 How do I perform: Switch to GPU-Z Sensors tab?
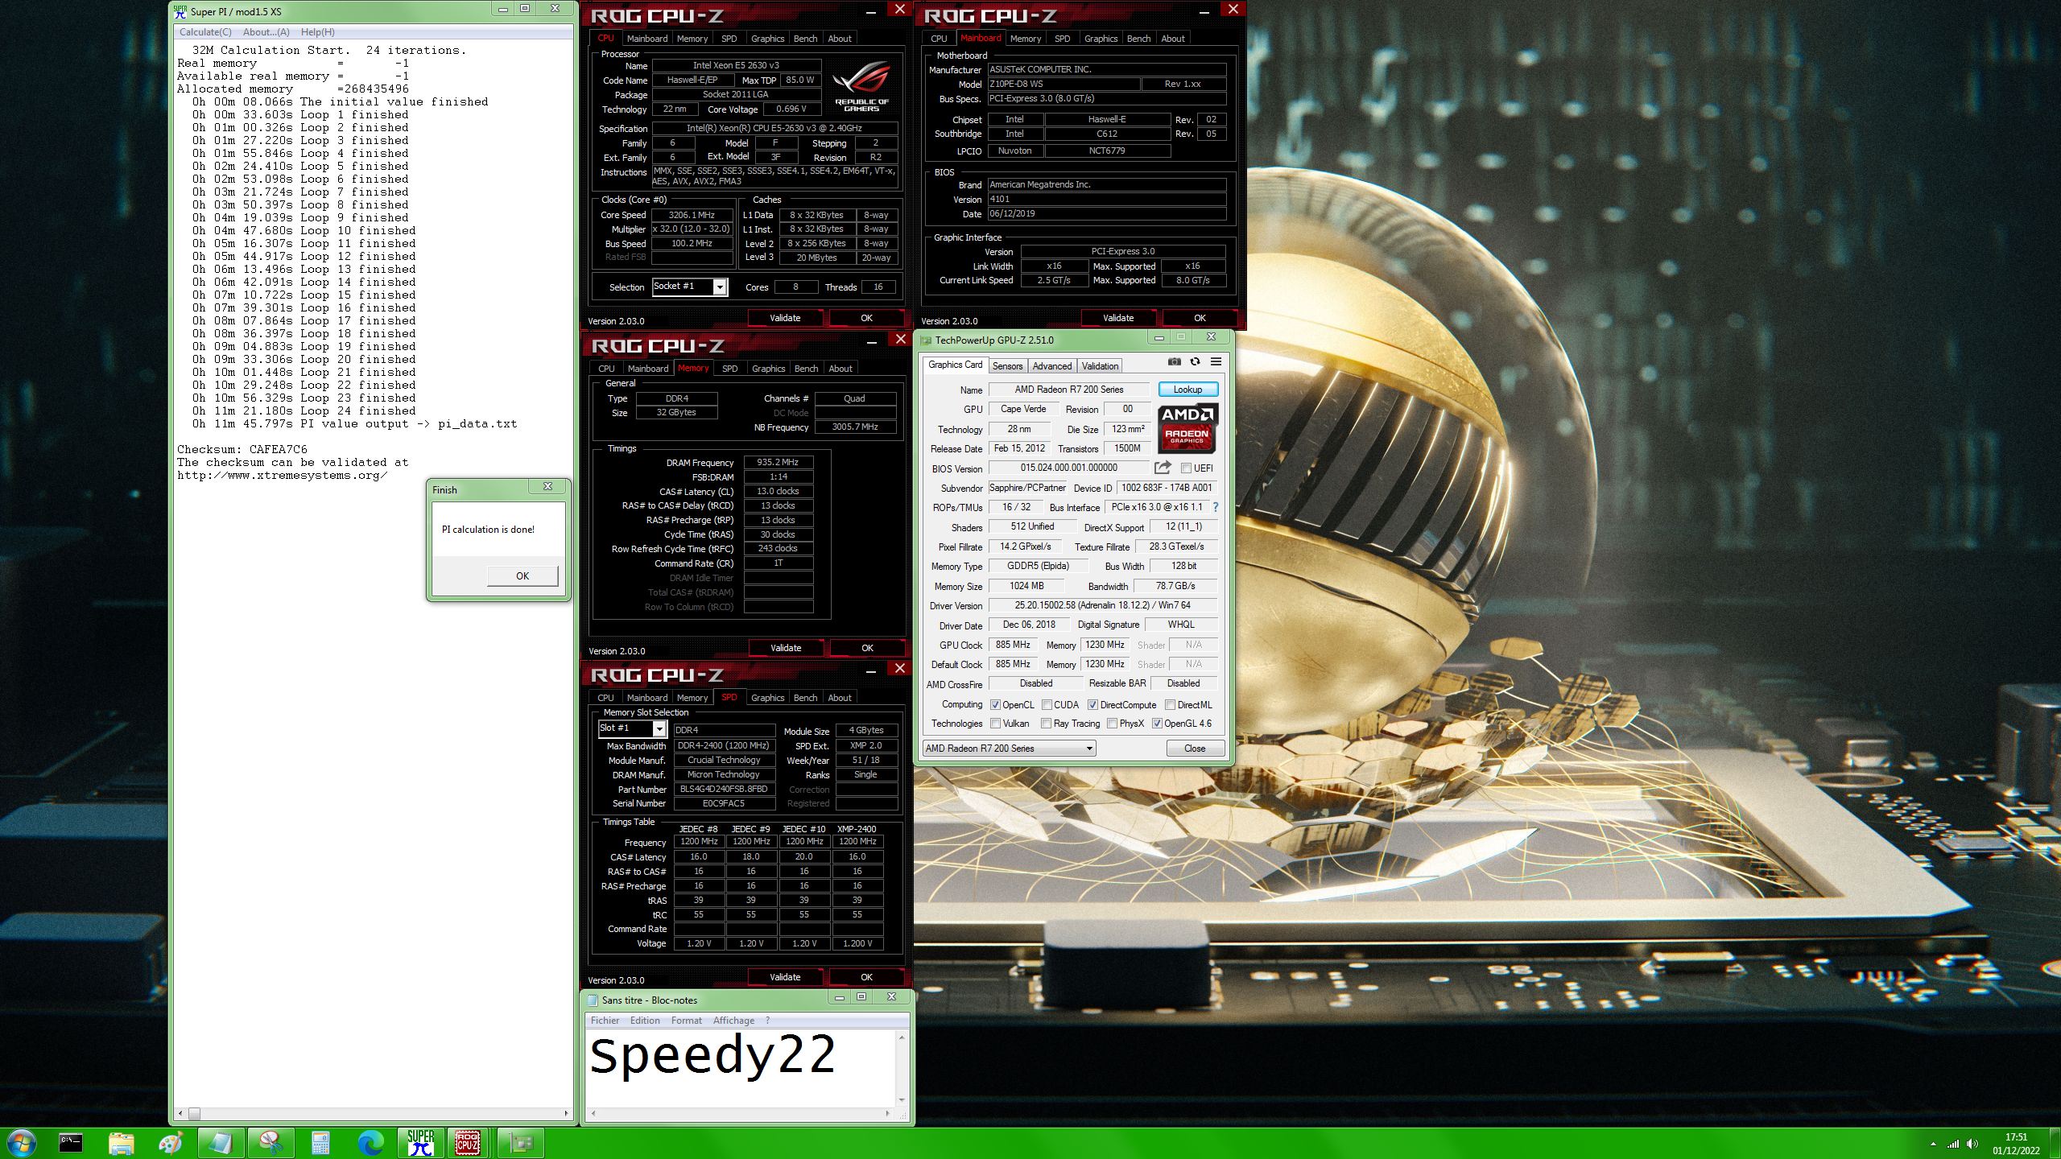[x=1007, y=365]
